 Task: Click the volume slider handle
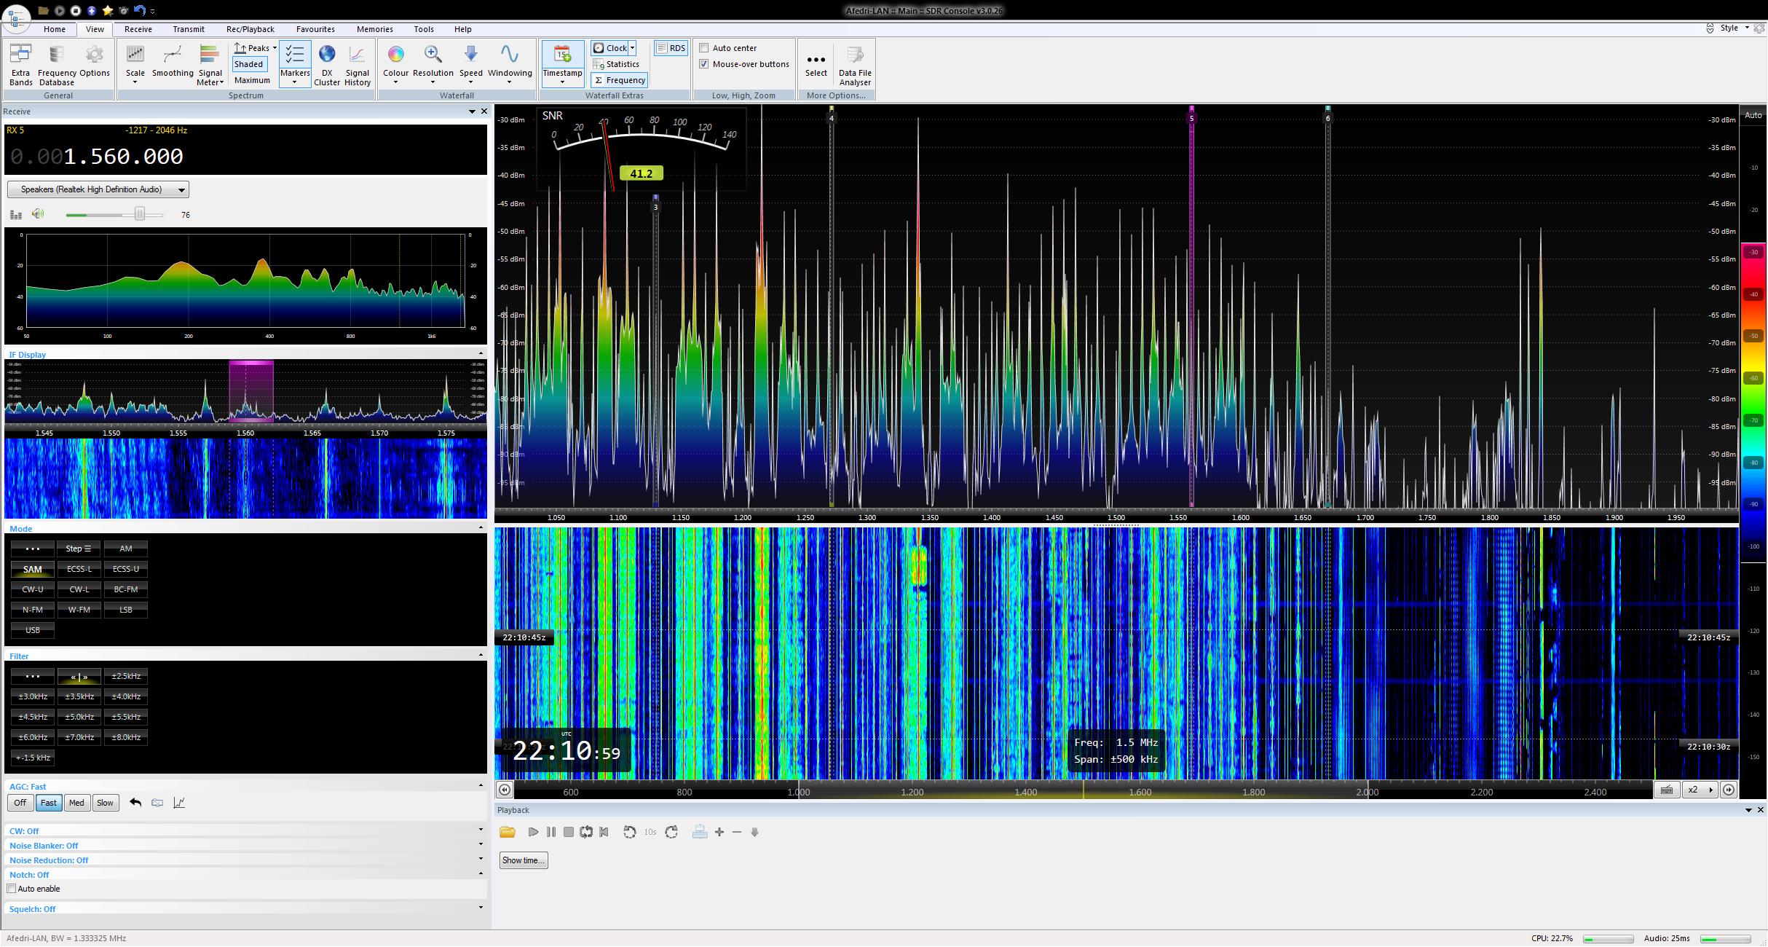(x=139, y=214)
